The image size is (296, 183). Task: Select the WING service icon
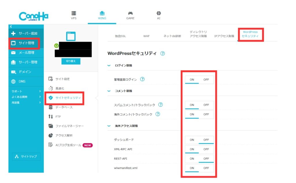coord(102,13)
